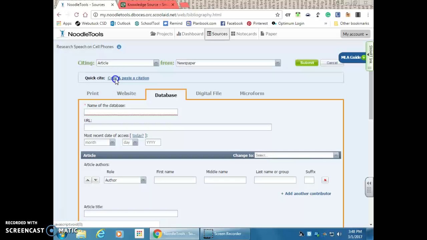Click Add another contributor
427x240 pixels.
pos(306,193)
